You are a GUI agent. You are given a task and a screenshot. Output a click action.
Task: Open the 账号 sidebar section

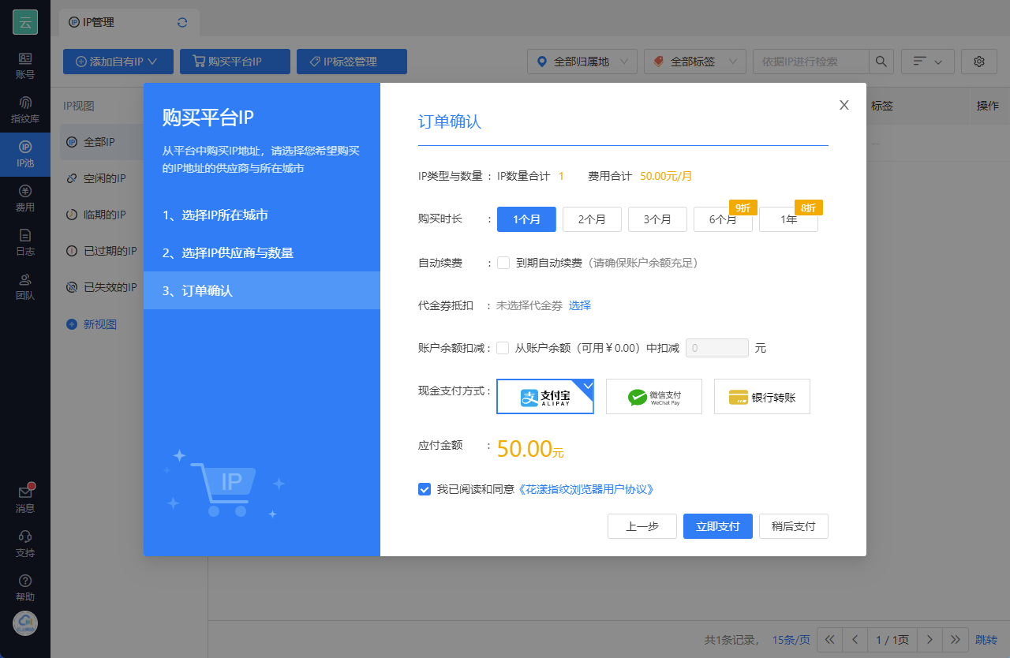pos(25,65)
